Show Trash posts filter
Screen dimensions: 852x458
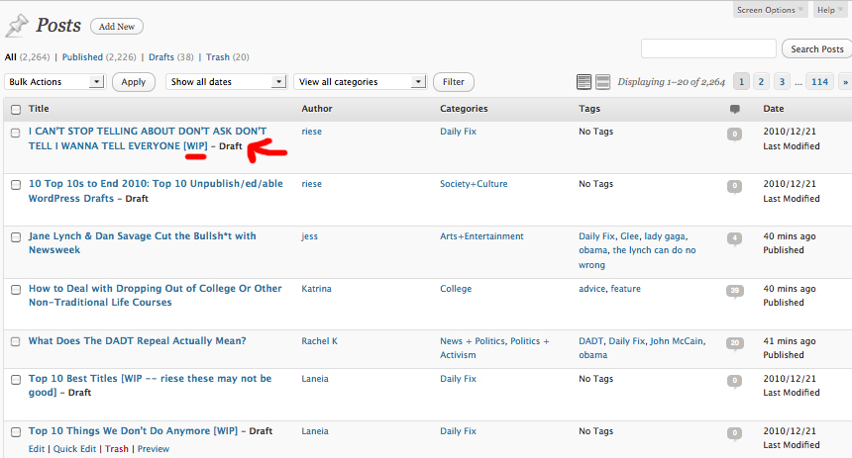(x=217, y=57)
